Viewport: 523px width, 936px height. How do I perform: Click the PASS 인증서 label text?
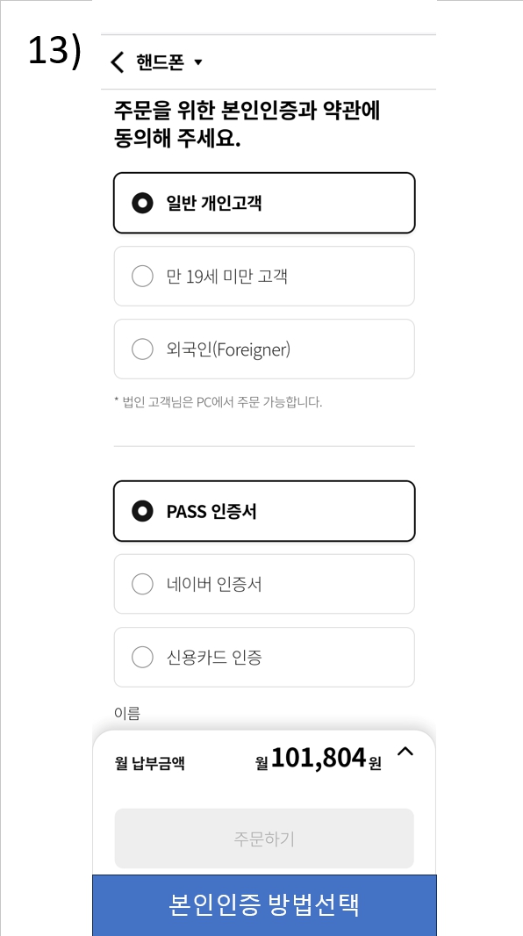211,512
